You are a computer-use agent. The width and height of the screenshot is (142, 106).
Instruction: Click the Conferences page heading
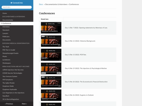click(x=47, y=13)
